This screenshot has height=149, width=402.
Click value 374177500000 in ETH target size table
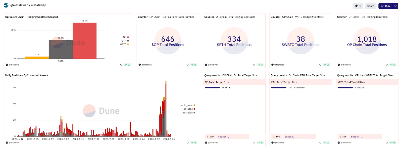pos(296,88)
